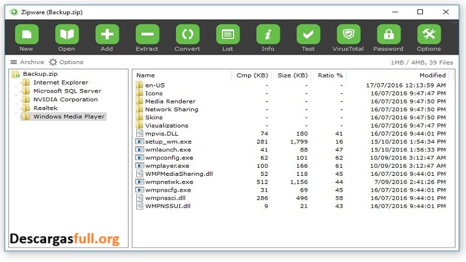This screenshot has height=262, width=466.
Task: Open an archive with the Open icon
Action: (66, 35)
